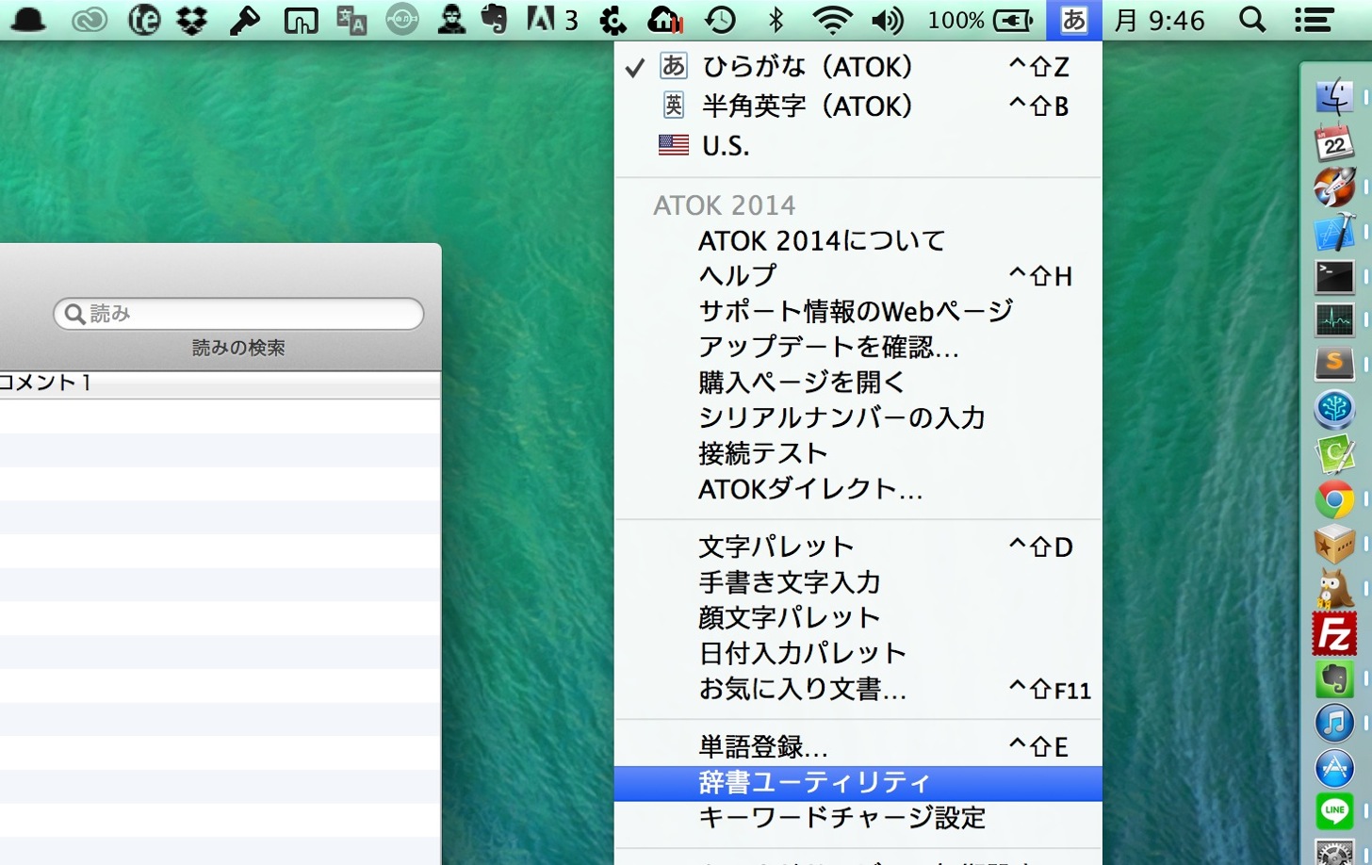Open the translation menu bar icon
1372x865 pixels.
point(351,20)
